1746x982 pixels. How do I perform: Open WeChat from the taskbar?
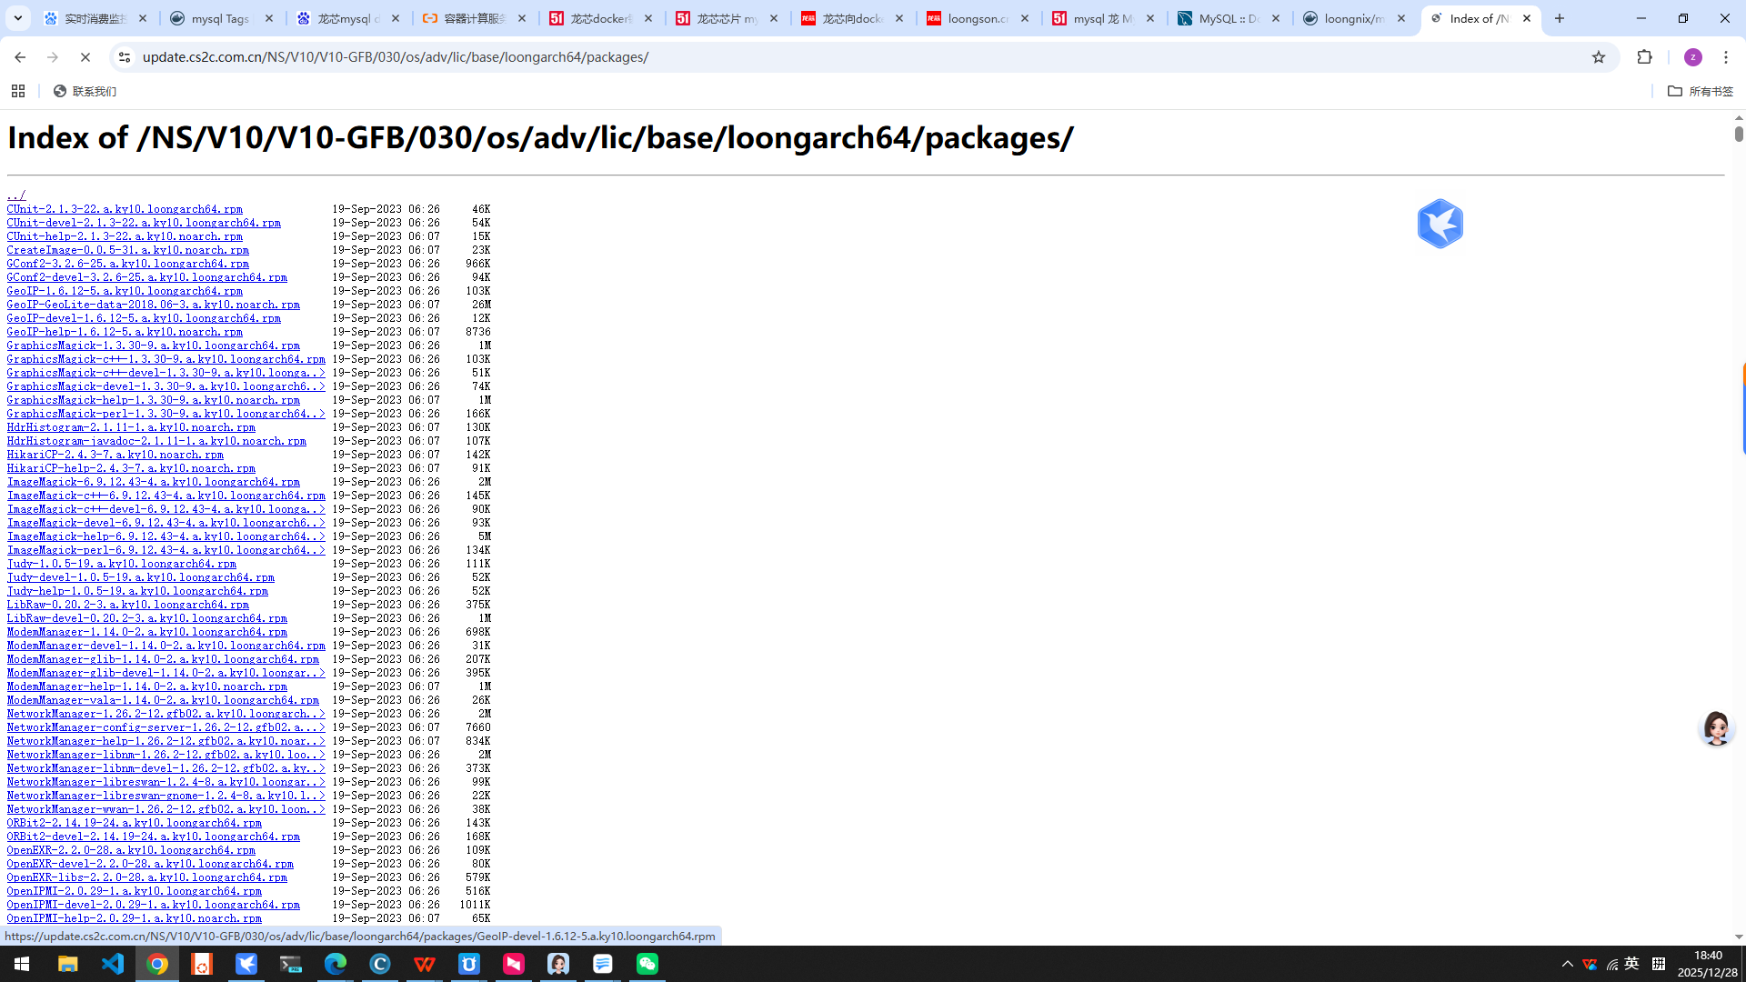[x=647, y=964]
